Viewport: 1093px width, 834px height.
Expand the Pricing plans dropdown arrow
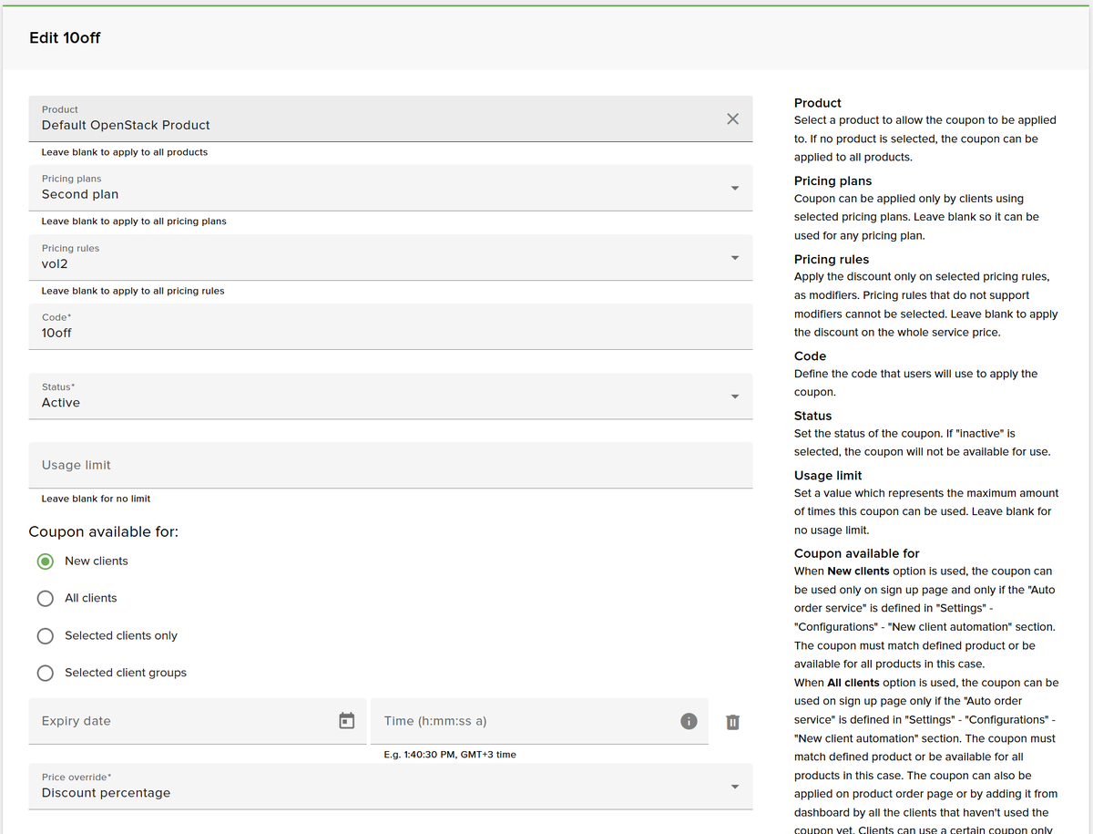(x=735, y=189)
